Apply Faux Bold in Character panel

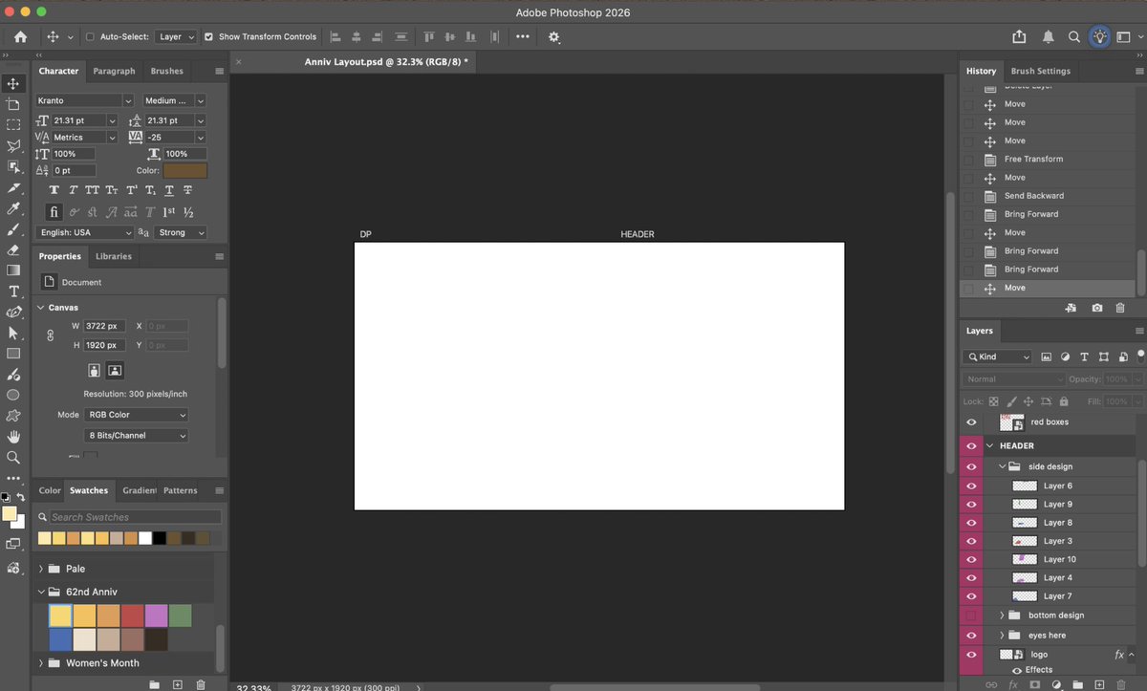(54, 190)
